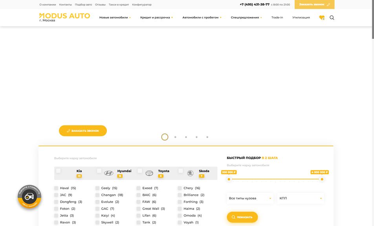Open the Trade-in page
The image size is (374, 226).
[x=277, y=17]
